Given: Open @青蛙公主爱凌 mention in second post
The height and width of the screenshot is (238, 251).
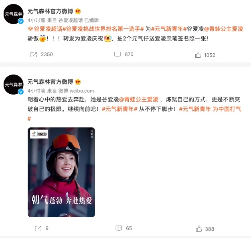Looking at the screenshot, I should tap(139, 99).
